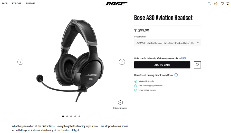The height and width of the screenshot is (133, 231).
Task: Open the shopping cart icon
Action: click(x=228, y=4)
